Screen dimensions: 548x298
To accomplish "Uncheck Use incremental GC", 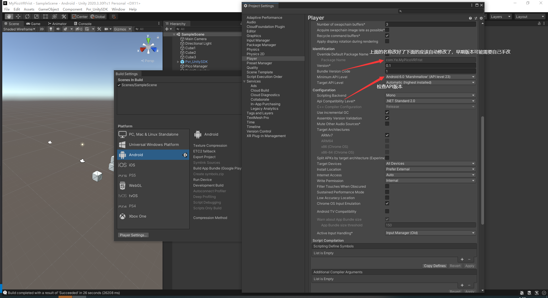I will point(387,112).
